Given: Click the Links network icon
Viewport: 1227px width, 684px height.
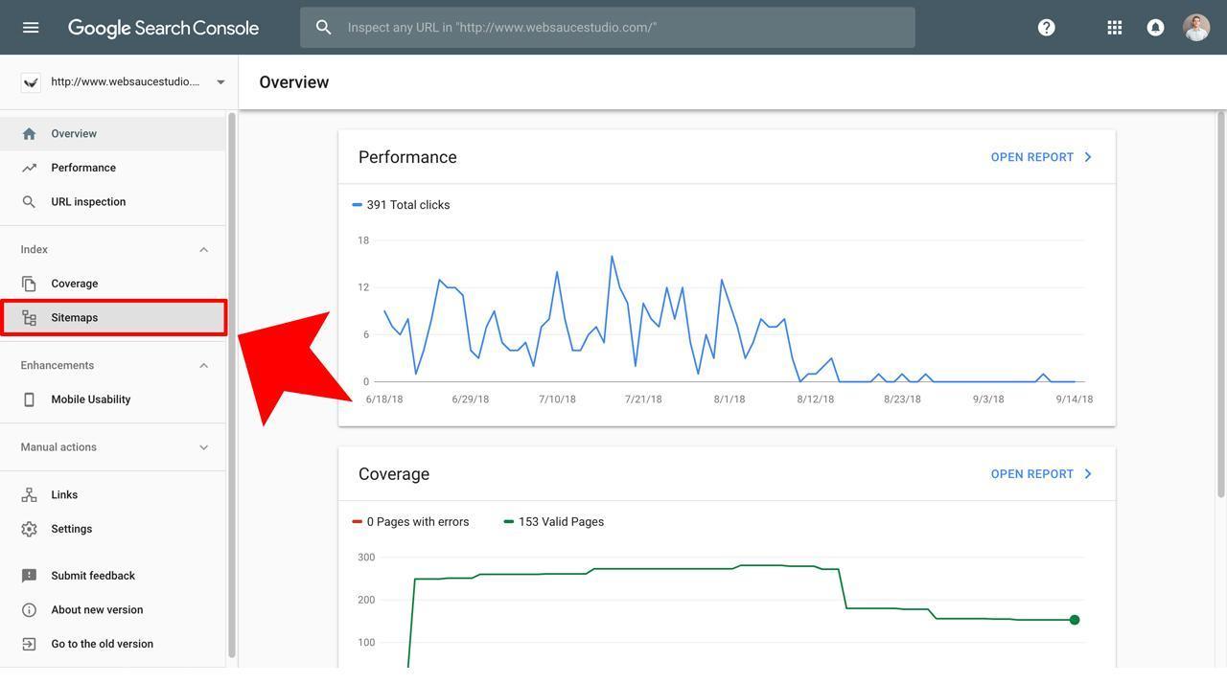Looking at the screenshot, I should (x=29, y=495).
